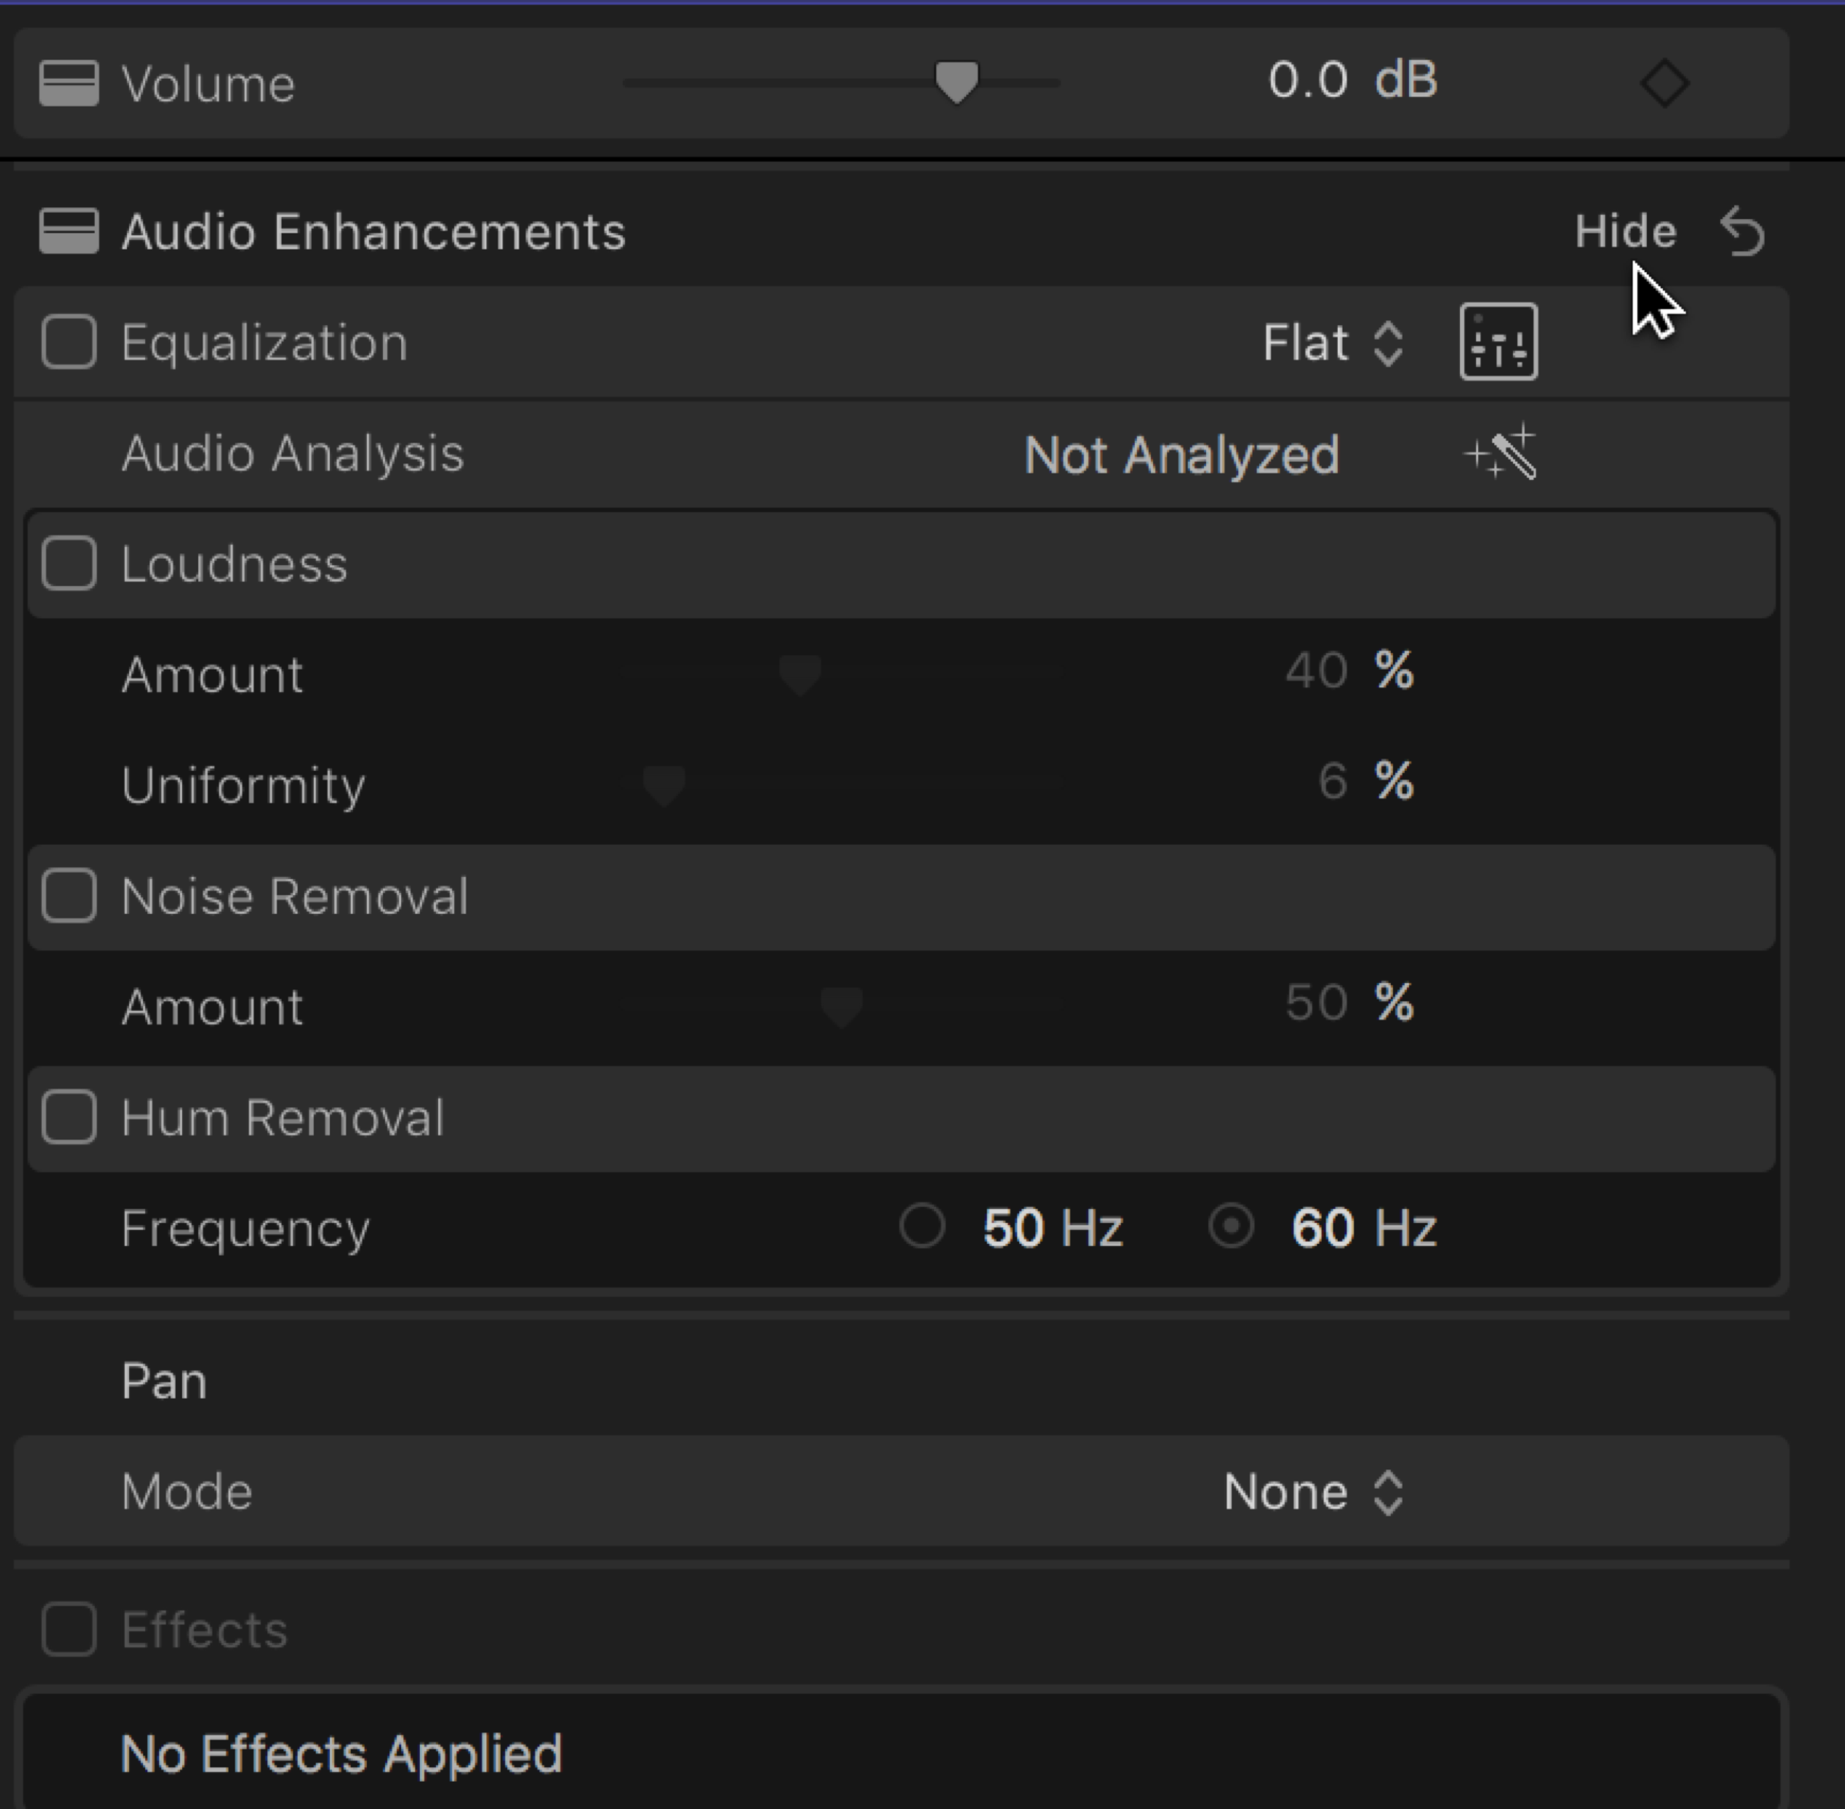Viewport: 1845px width, 1809px height.
Task: Hide the Audio Enhancements section
Action: click(1625, 232)
